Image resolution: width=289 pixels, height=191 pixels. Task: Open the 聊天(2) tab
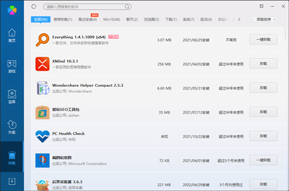(132, 19)
